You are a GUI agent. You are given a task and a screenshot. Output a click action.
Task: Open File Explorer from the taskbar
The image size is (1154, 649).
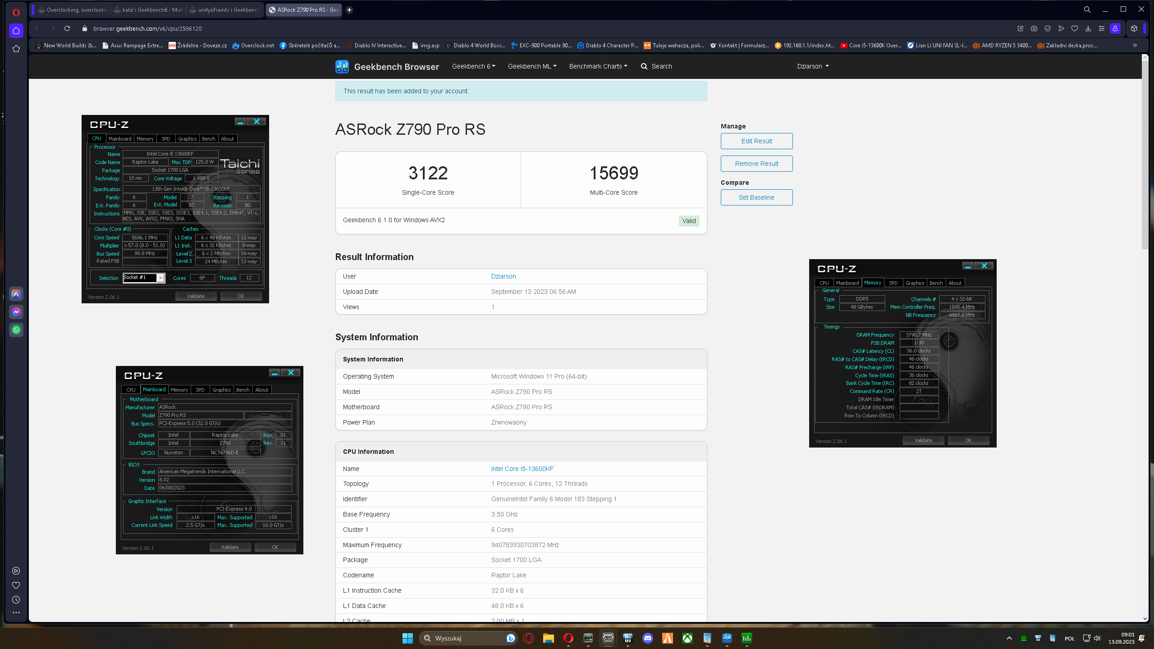(x=549, y=638)
